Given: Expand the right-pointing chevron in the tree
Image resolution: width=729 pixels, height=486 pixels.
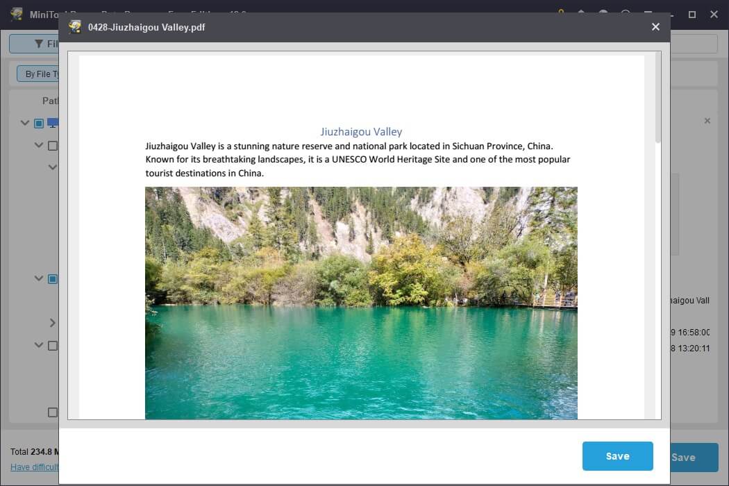Looking at the screenshot, I should (x=53, y=323).
